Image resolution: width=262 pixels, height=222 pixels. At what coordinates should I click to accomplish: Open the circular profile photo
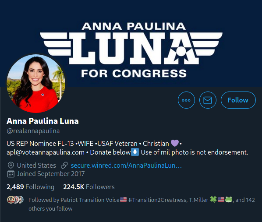(36, 83)
